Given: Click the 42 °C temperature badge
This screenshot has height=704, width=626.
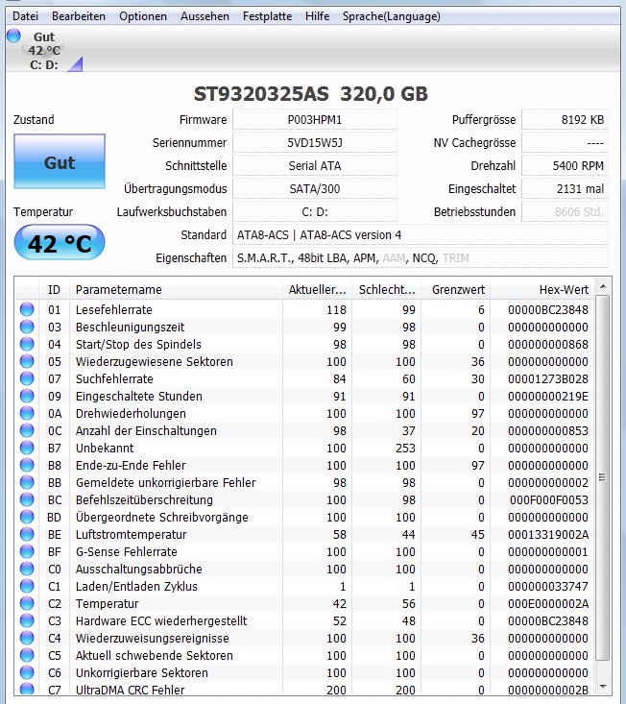Looking at the screenshot, I should [60, 243].
